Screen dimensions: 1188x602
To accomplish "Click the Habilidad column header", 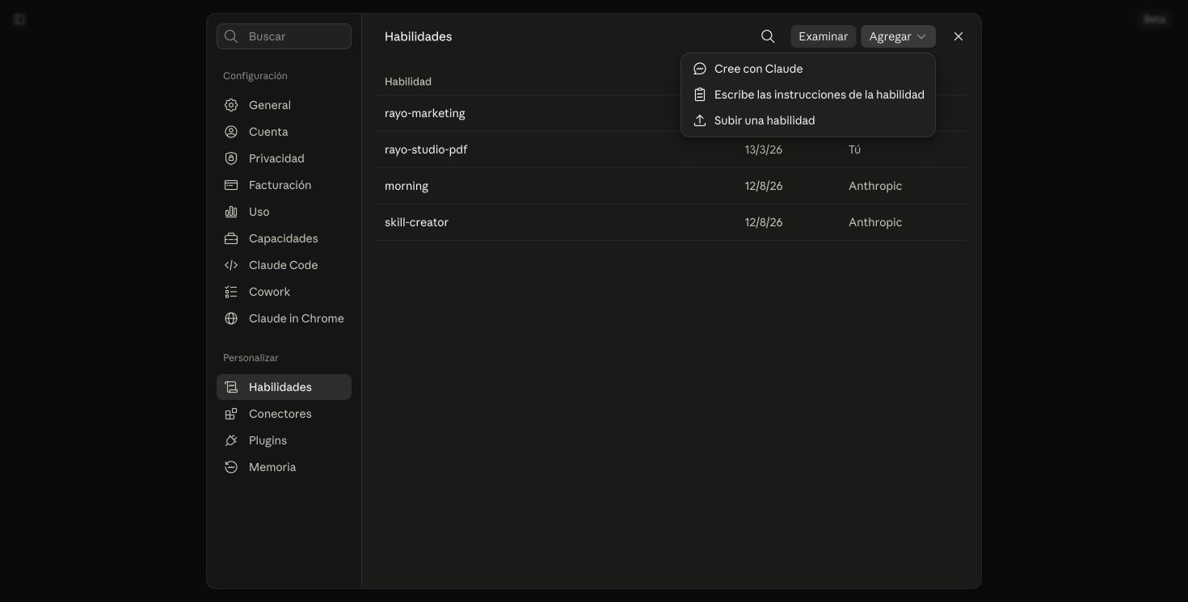I will 408,82.
